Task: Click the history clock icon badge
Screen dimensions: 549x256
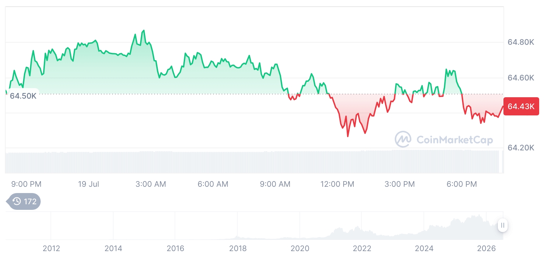Action: click(x=16, y=201)
